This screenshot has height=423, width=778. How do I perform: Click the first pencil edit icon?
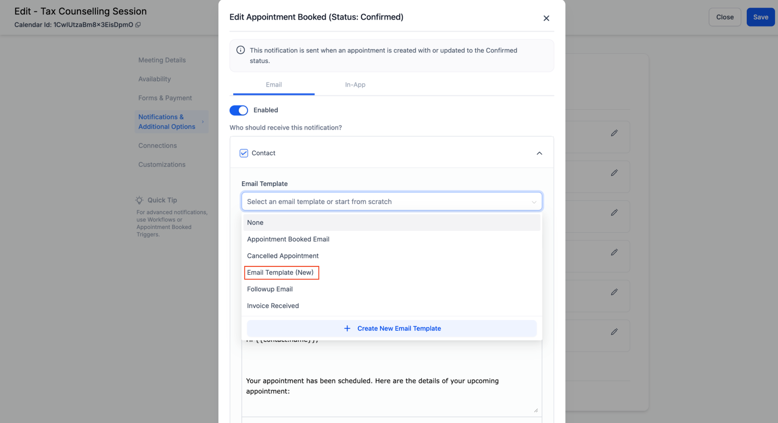tap(614, 133)
